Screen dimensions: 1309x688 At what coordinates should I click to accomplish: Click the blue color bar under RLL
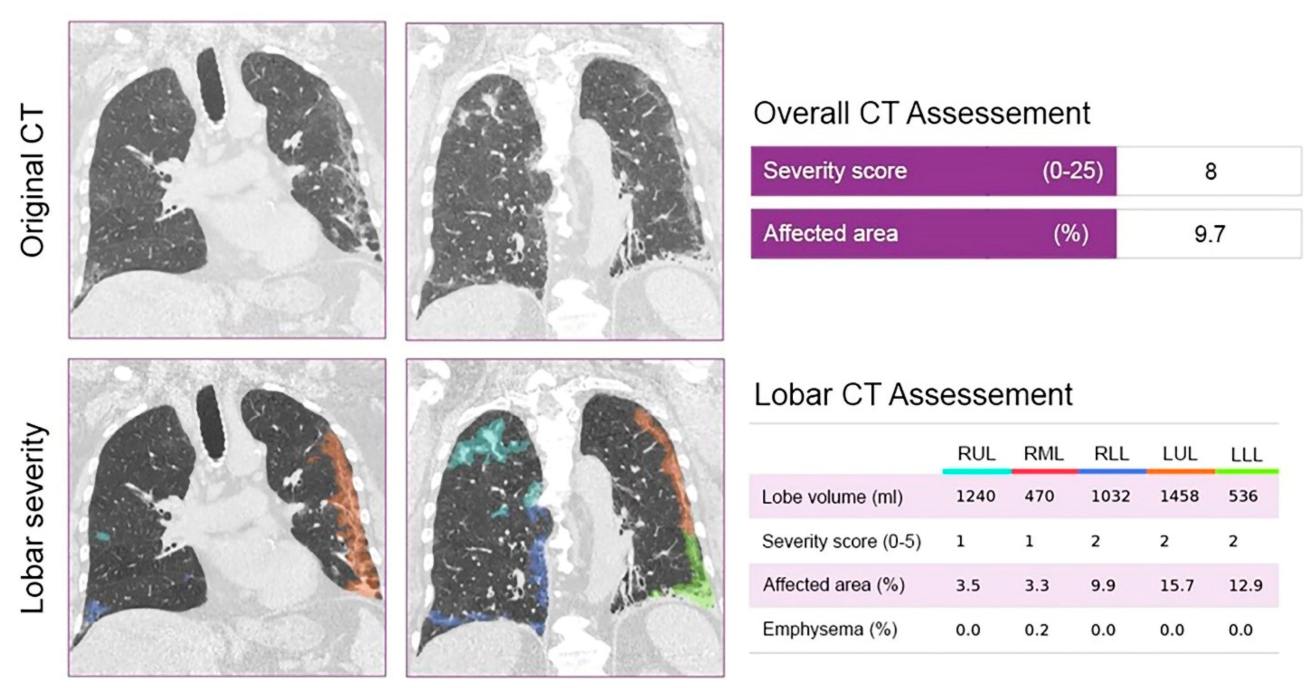(x=1112, y=472)
